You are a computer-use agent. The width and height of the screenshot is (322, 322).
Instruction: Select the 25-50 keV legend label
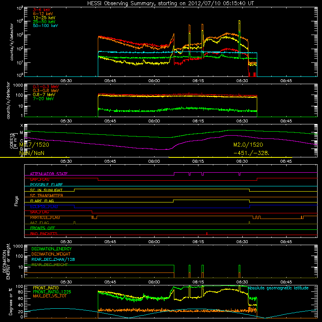tap(44, 22)
